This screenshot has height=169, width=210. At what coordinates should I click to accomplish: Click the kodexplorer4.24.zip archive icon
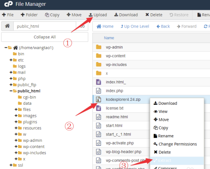point(99,99)
